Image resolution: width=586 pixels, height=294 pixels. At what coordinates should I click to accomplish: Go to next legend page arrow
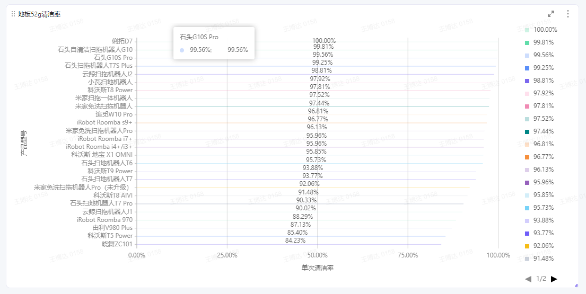554,279
